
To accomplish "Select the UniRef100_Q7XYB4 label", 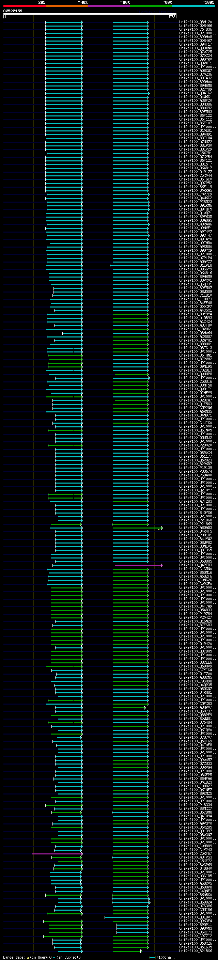I will pos(196,157).
